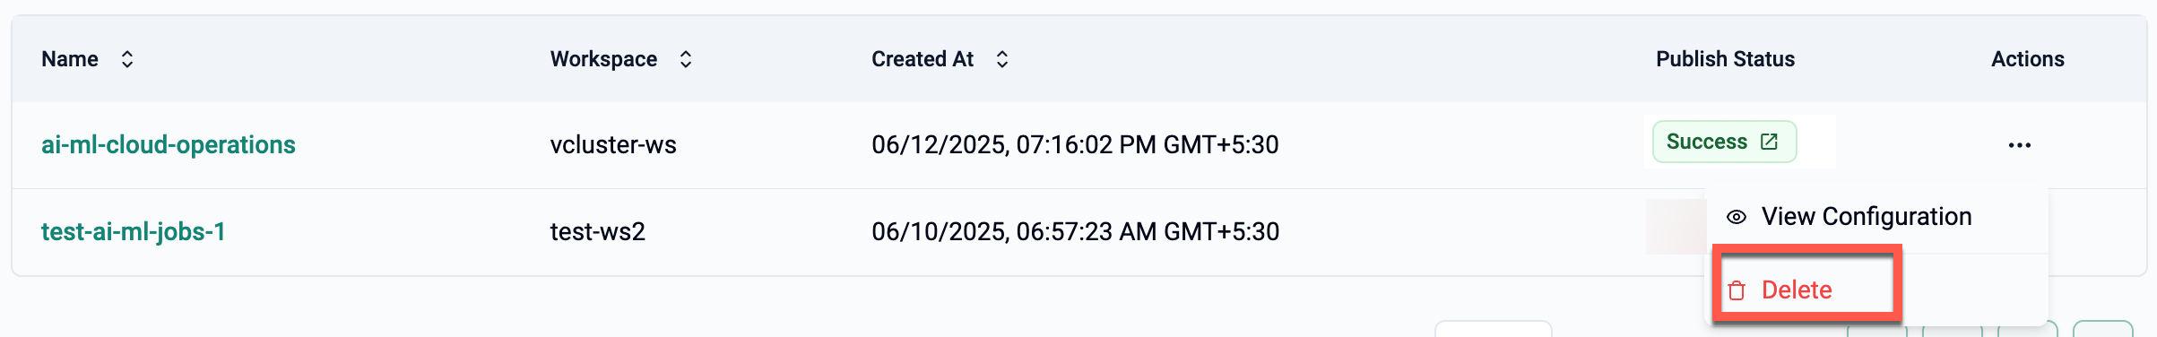Open the test-ai-ml-jobs-1 link
Viewport: 2157px width, 337px height.
pos(134,231)
